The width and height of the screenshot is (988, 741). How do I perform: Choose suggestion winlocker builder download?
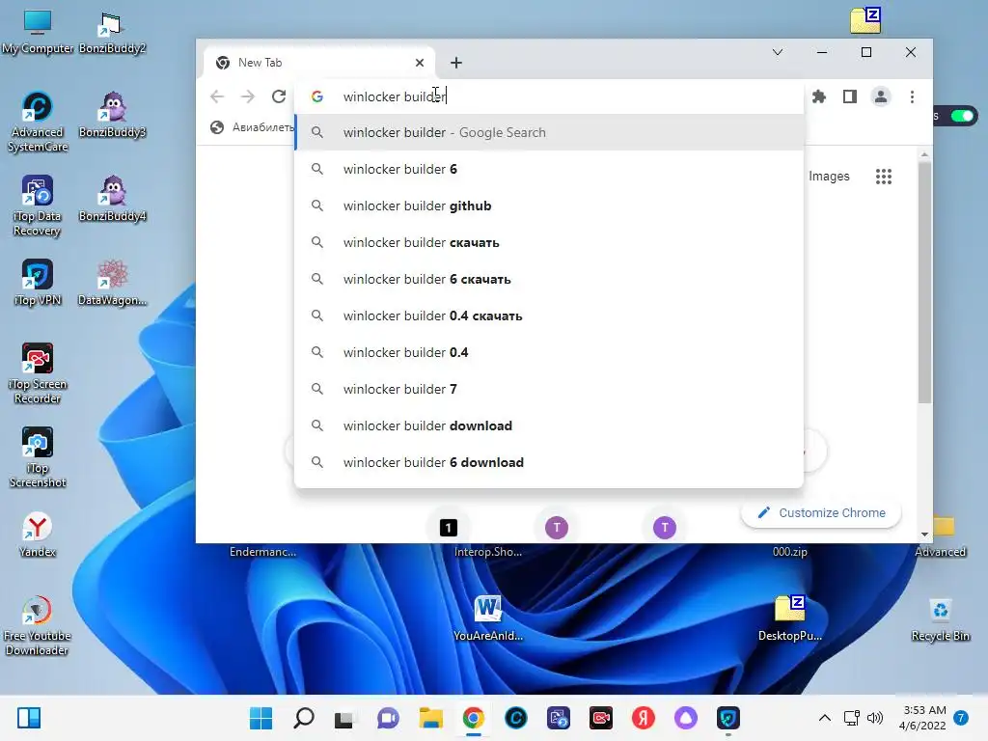coord(549,425)
